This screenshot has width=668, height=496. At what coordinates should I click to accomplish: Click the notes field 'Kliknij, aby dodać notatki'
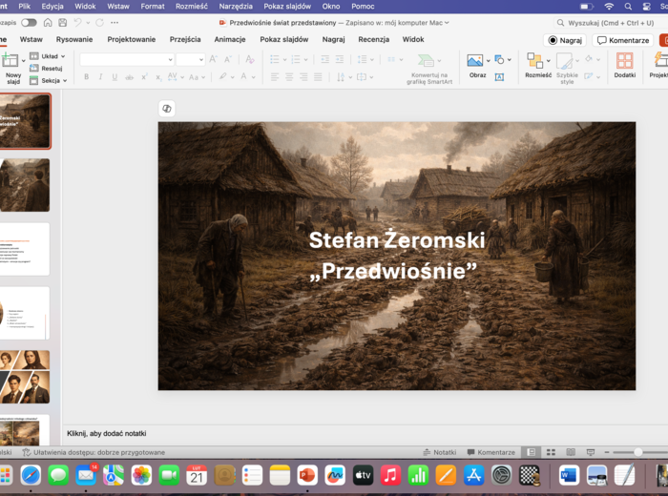106,434
